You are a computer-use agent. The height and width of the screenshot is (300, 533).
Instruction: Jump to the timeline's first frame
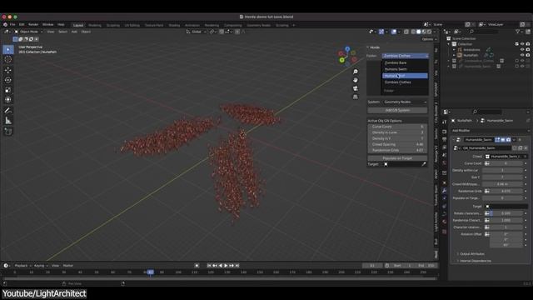pos(209,265)
